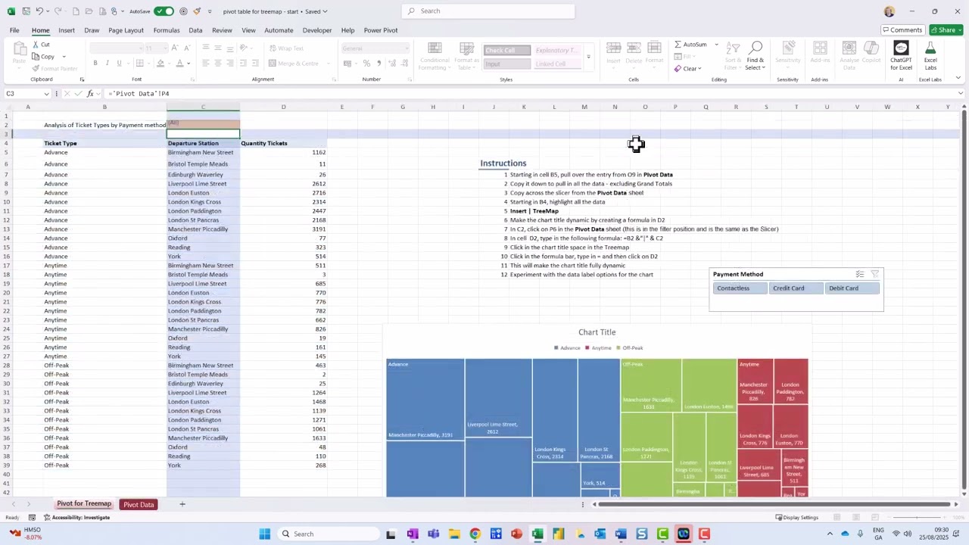
Task: Toggle the Debit Card slicer button
Action: [x=852, y=288]
